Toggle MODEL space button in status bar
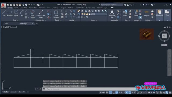This screenshot has height=97, width=172. coord(102,92)
